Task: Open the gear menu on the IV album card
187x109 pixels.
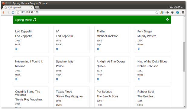Action: point(57,49)
